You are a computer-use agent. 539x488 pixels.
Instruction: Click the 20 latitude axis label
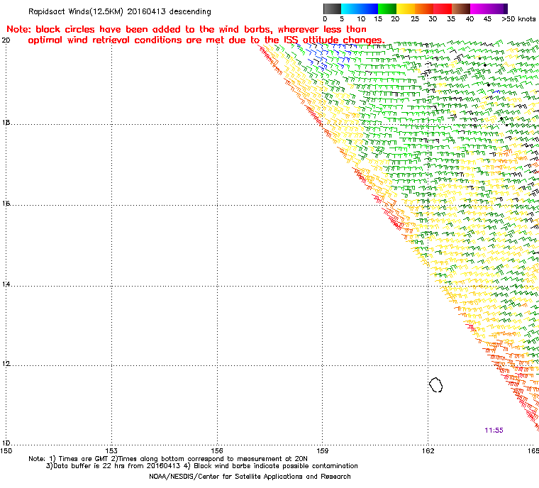tap(6, 40)
